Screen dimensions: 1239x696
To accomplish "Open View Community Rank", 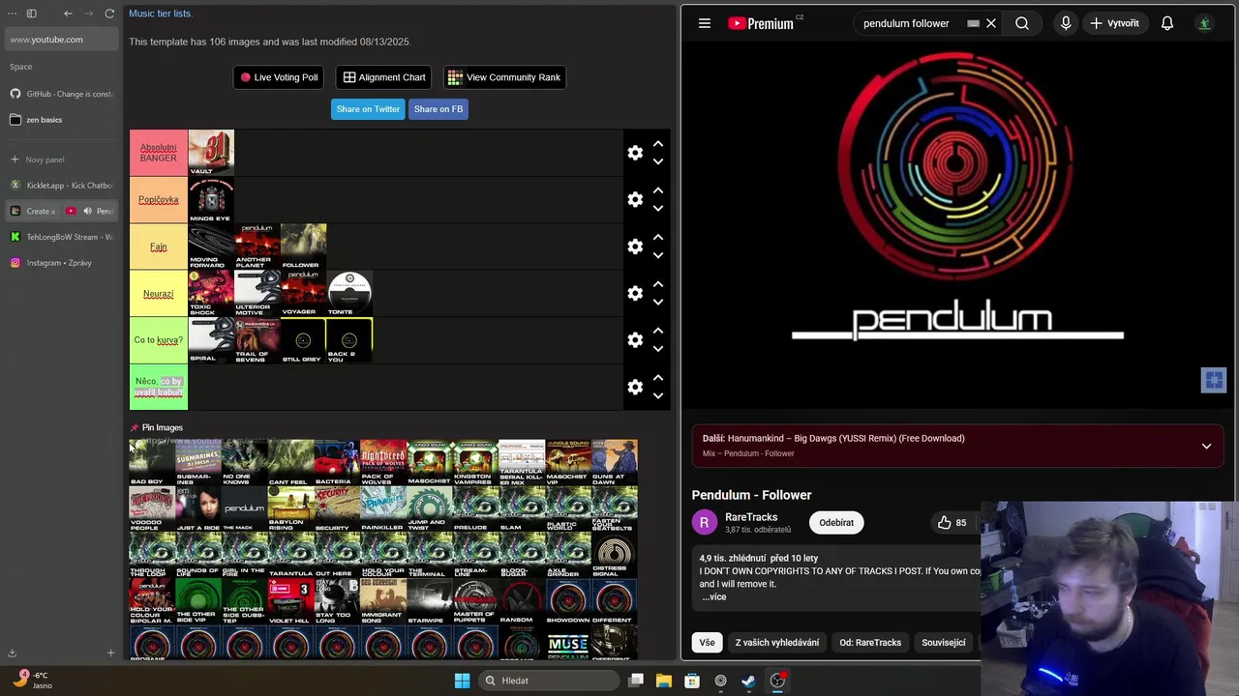I will pos(504,77).
